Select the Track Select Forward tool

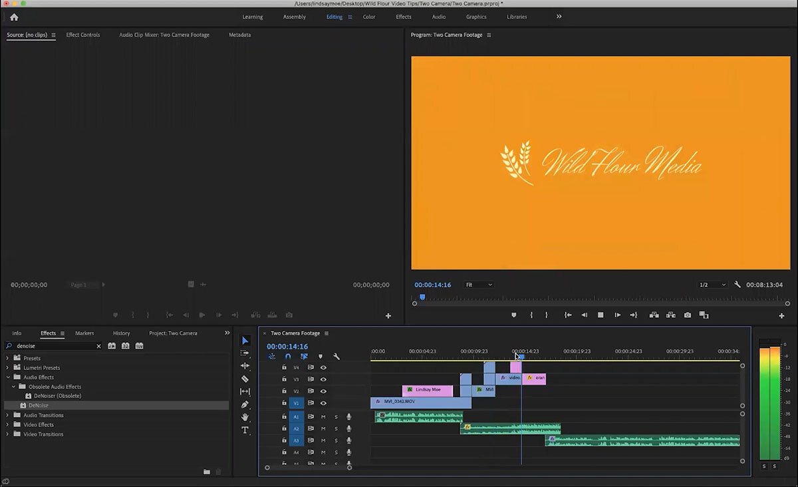pos(245,353)
